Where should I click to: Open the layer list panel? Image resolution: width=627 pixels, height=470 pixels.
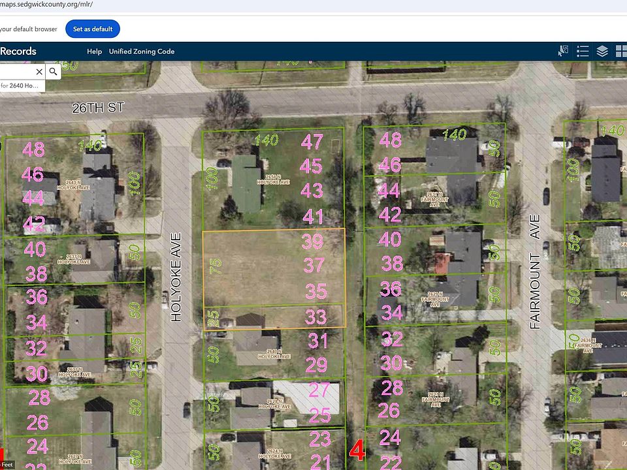602,51
